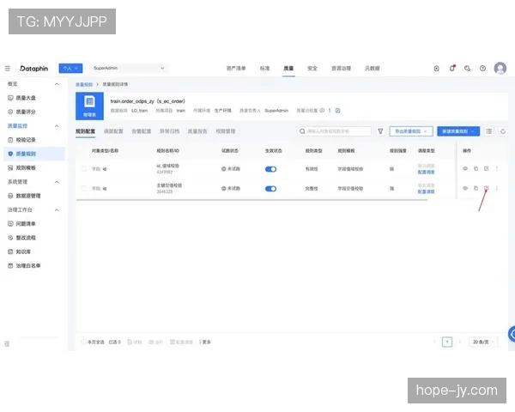Screen dimensions: 515x412
Task: Click the 新建质量规则 button
Action: (457, 131)
